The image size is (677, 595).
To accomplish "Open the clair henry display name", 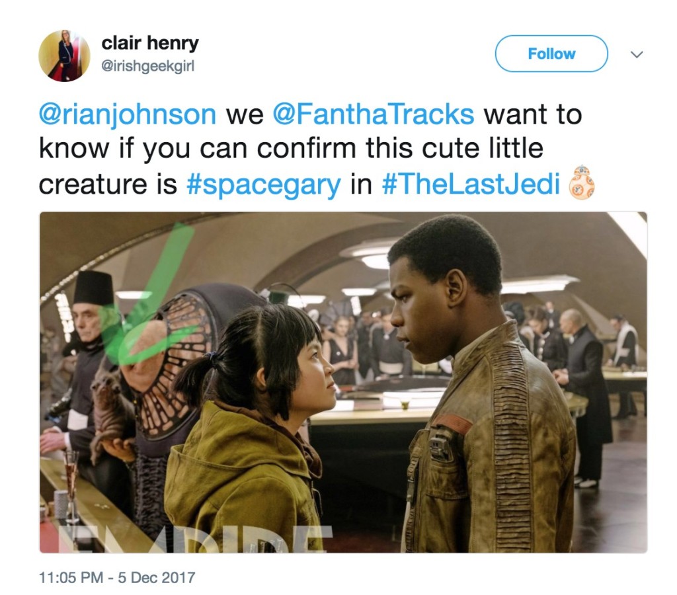I will coord(150,43).
